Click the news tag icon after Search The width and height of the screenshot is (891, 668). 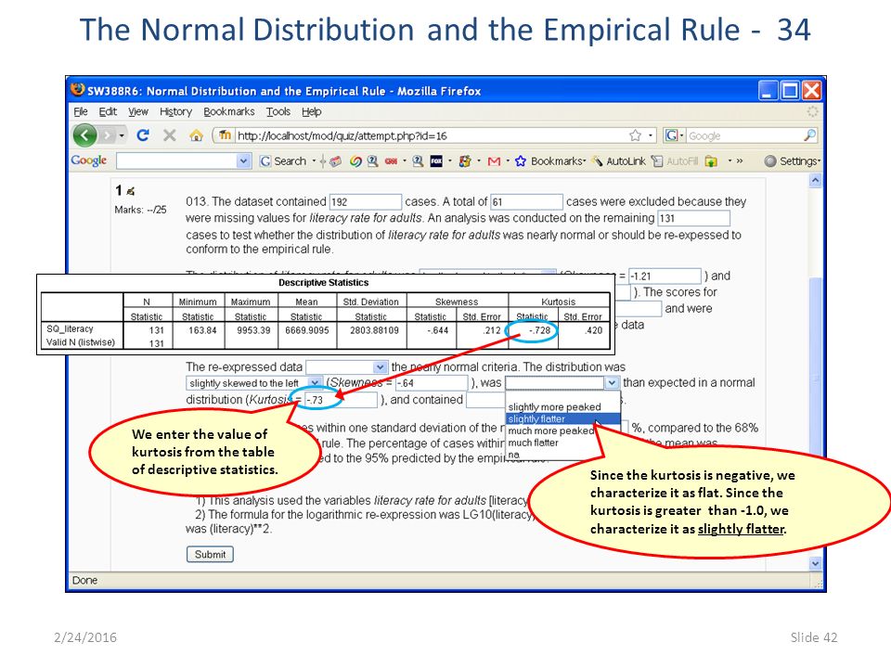(x=335, y=161)
